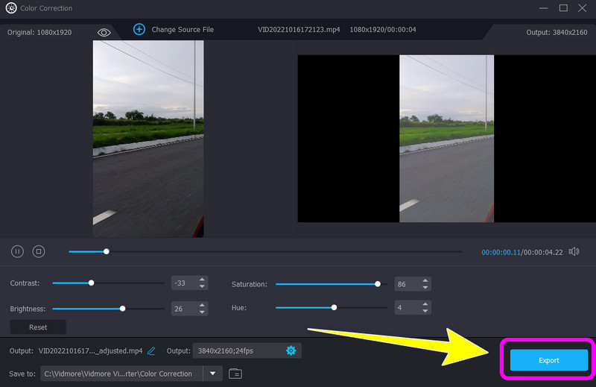Decrease the Saturation value with down arrow
This screenshot has height=387, width=596.
pyautogui.click(x=425, y=288)
